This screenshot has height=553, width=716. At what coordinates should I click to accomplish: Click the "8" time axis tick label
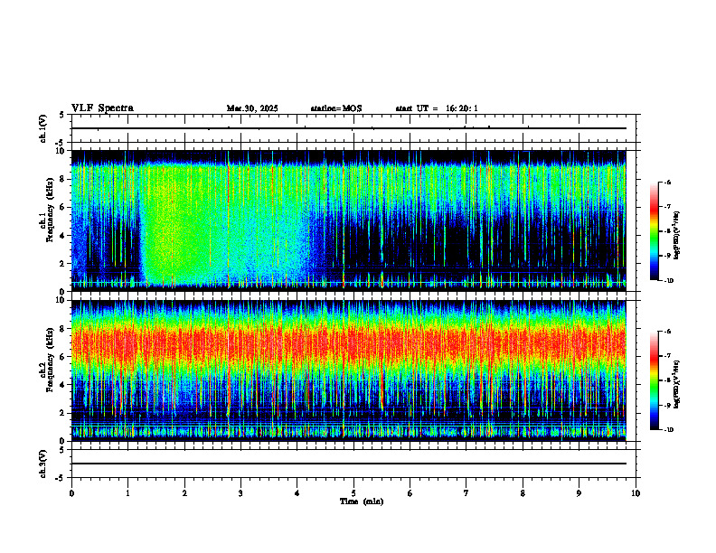523,493
